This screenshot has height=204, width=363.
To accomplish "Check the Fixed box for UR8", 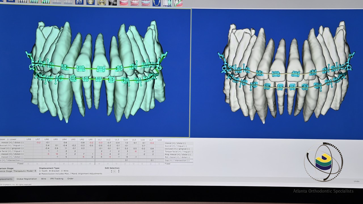I will (28, 163).
